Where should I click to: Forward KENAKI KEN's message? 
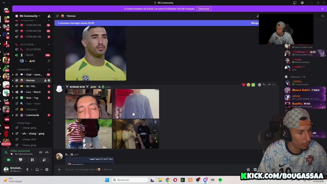click(x=269, y=85)
